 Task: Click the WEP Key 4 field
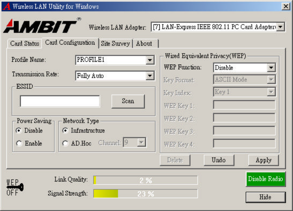click(244, 144)
